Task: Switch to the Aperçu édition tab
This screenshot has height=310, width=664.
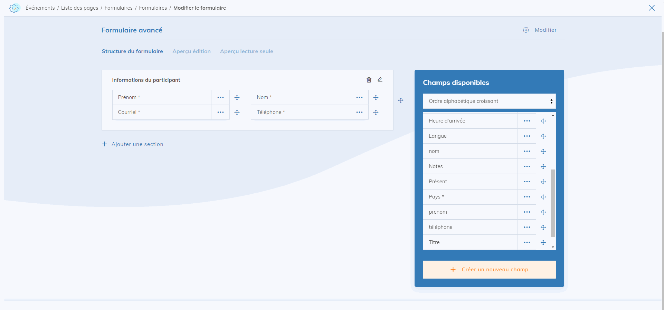Action: coord(191,51)
